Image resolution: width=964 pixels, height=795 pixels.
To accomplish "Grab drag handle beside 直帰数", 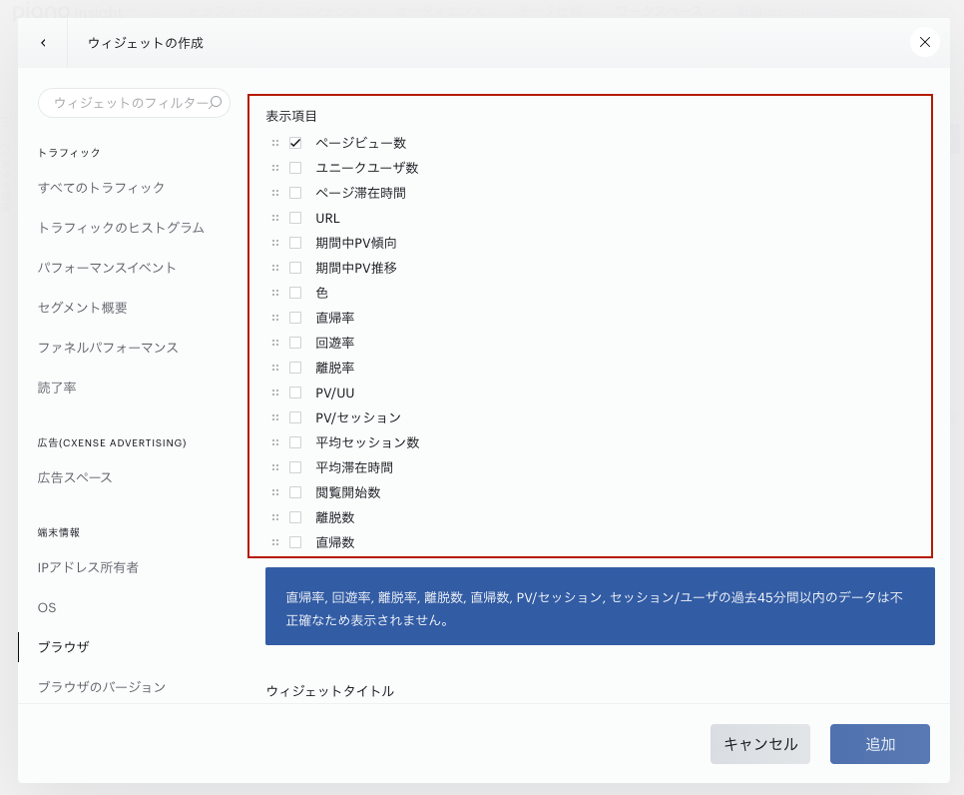I will click(x=275, y=542).
